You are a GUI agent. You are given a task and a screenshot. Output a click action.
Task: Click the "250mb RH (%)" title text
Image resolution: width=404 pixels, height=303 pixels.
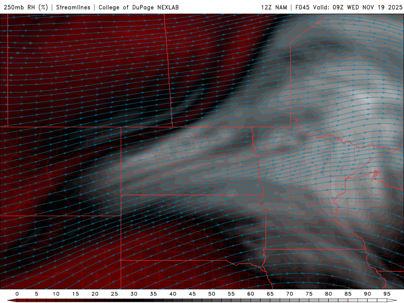pyautogui.click(x=26, y=7)
